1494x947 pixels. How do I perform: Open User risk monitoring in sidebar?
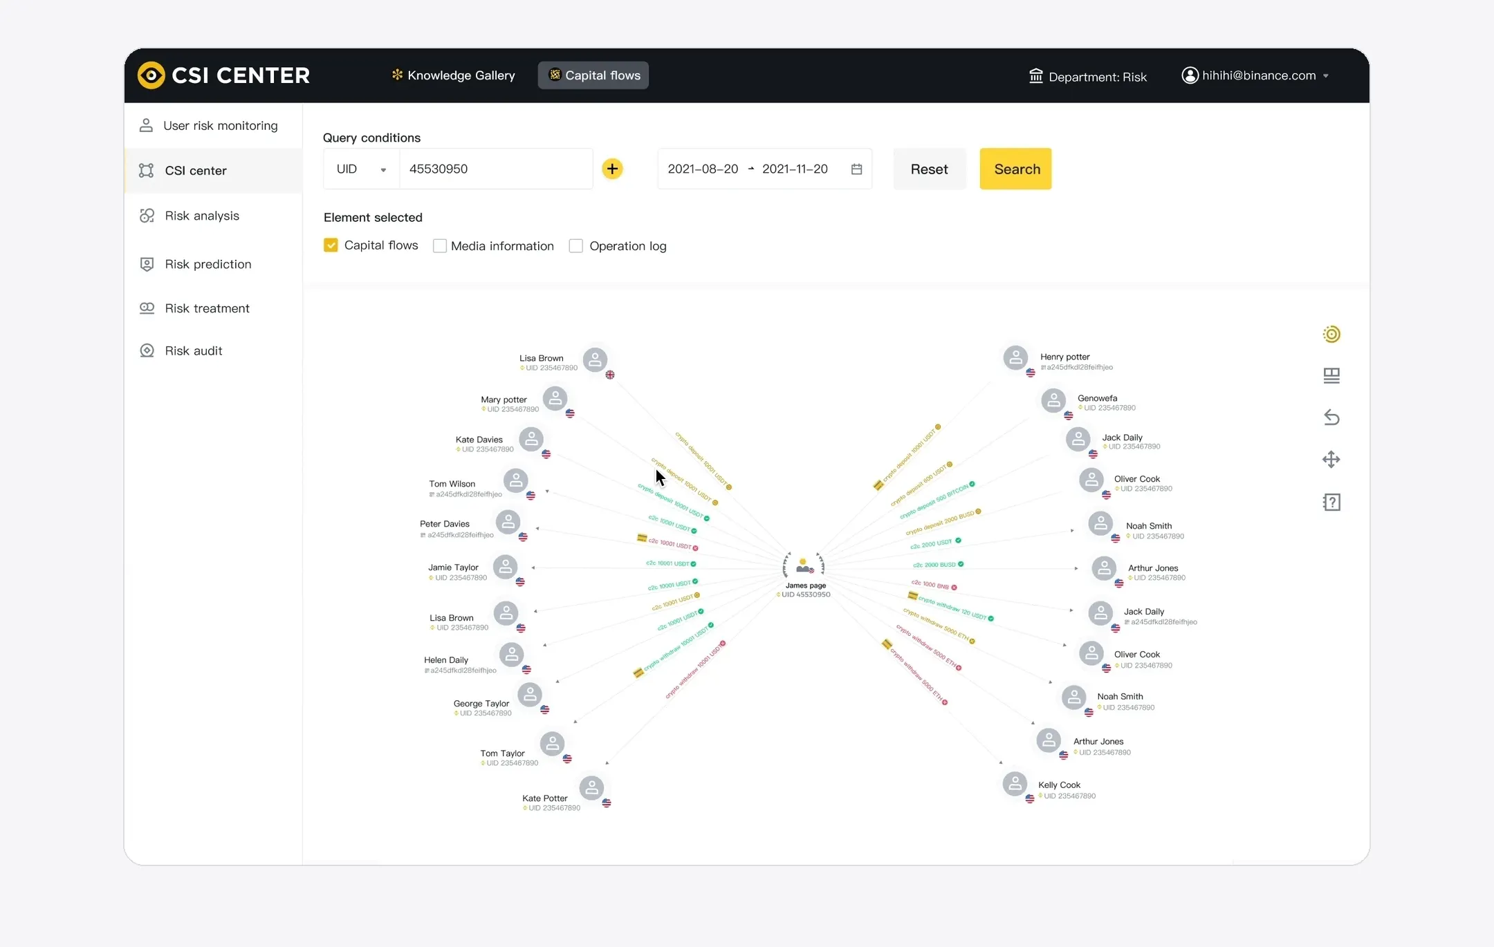[x=213, y=126]
